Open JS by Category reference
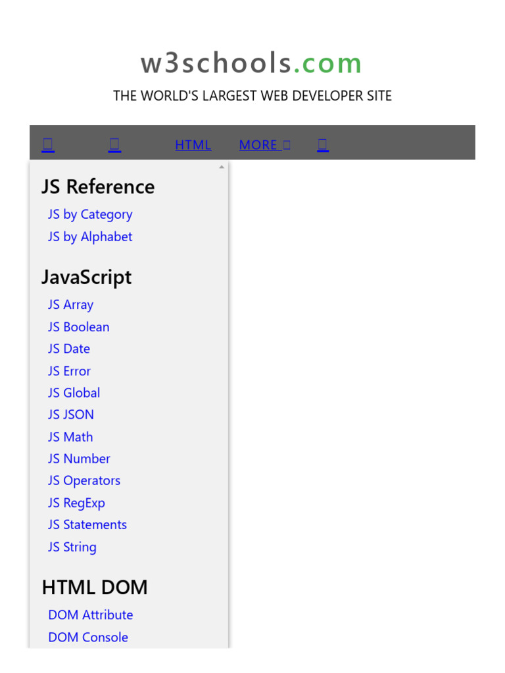The image size is (505, 673). (x=90, y=214)
